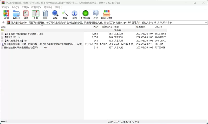
Task: Click the 解压到 (Extract To) icon
Action: [x=16, y=15]
